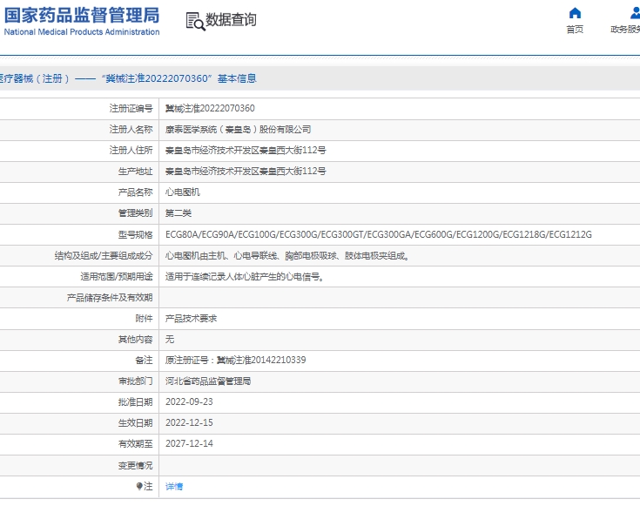Click expiry date 2027-12-14
Screen dimensions: 640x506
click(189, 443)
